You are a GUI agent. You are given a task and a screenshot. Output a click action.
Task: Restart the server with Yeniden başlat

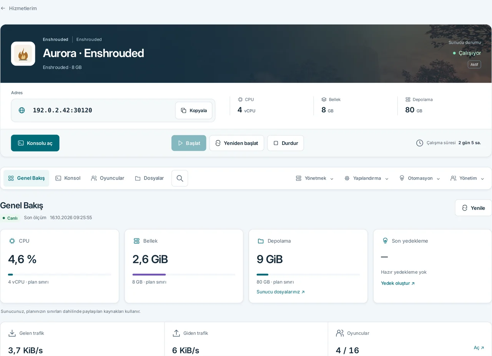point(237,143)
